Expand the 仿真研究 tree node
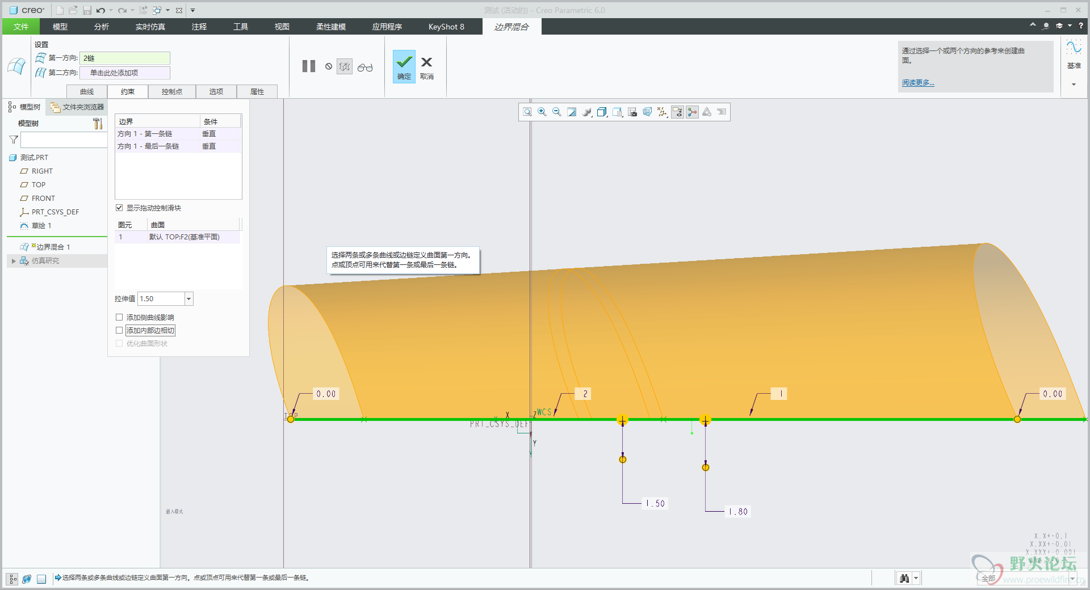This screenshot has width=1090, height=590. click(x=14, y=261)
